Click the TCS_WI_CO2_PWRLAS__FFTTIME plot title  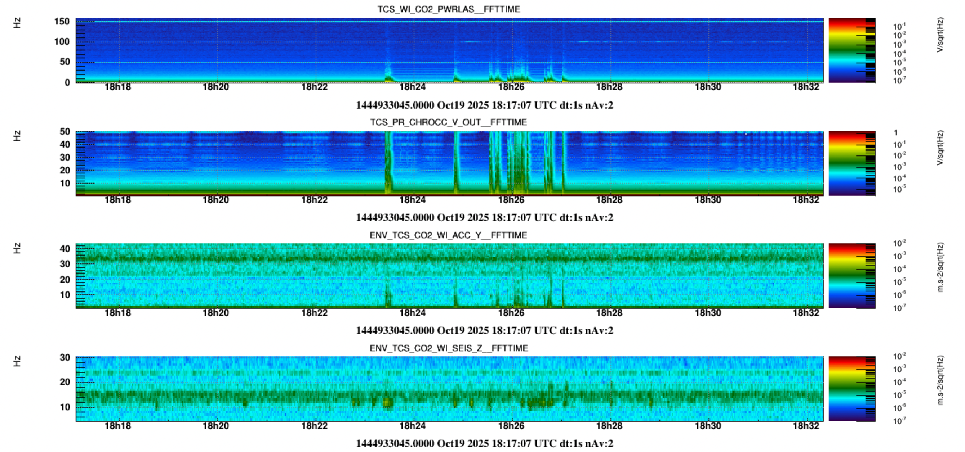(x=448, y=9)
